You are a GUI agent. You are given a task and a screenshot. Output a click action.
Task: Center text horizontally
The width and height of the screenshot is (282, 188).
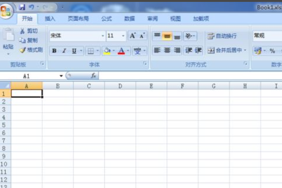(x=167, y=50)
